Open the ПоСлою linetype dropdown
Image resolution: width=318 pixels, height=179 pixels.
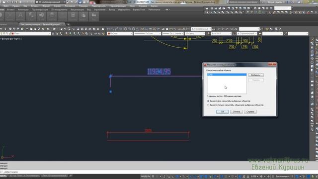tap(148, 33)
